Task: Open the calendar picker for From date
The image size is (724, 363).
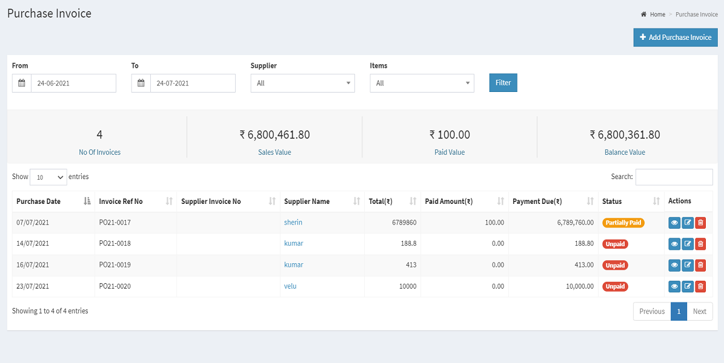Action: [21, 83]
